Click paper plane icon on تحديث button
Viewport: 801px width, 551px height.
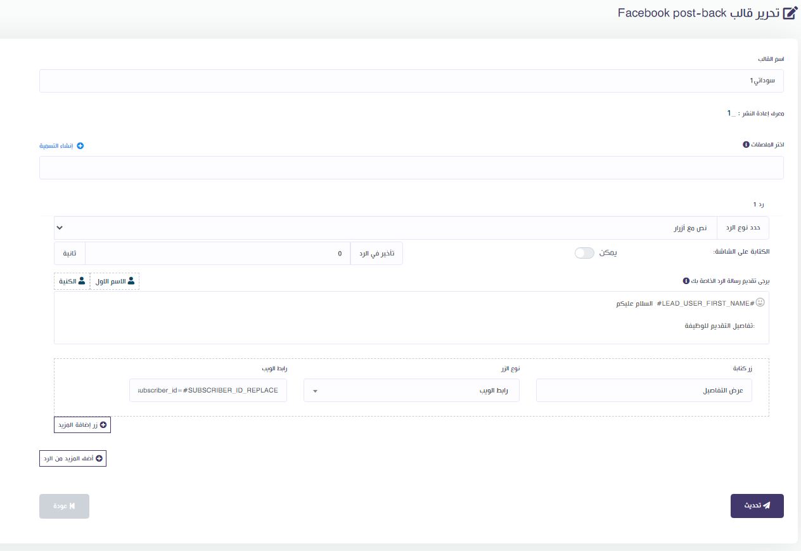(766, 505)
